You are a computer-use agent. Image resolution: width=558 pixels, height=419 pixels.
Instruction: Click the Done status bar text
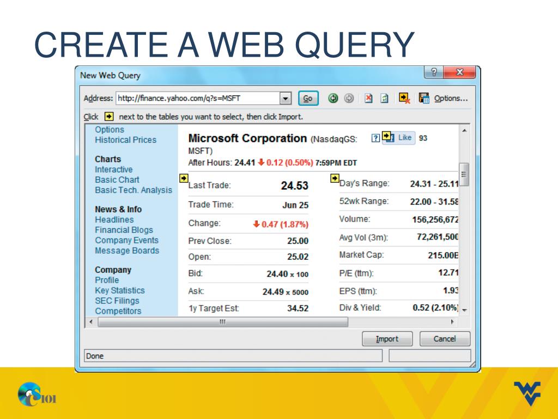pos(95,356)
